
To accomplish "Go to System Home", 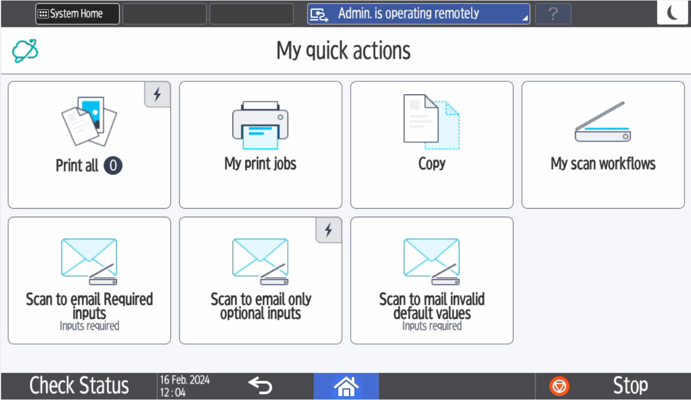I will (x=77, y=14).
